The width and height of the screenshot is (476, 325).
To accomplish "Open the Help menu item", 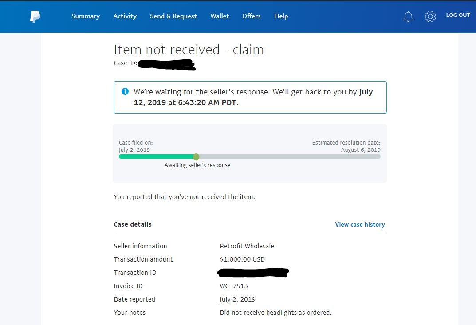I will (x=281, y=16).
